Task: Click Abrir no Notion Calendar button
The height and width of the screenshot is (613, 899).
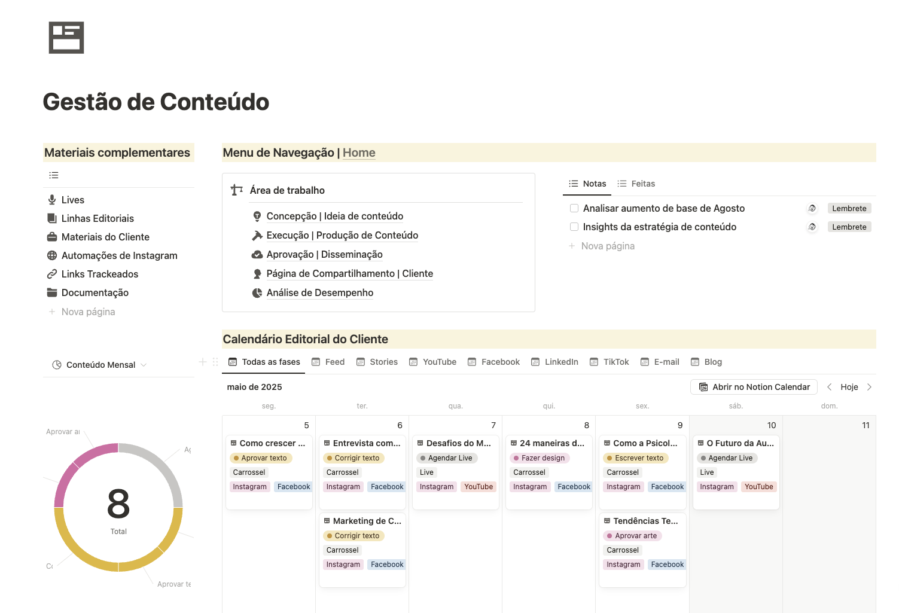Action: tap(754, 387)
